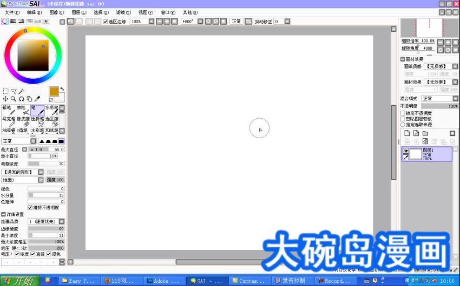The height and width of the screenshot is (286, 460).
Task: Show the color wheel panel icon
Action: (5, 22)
